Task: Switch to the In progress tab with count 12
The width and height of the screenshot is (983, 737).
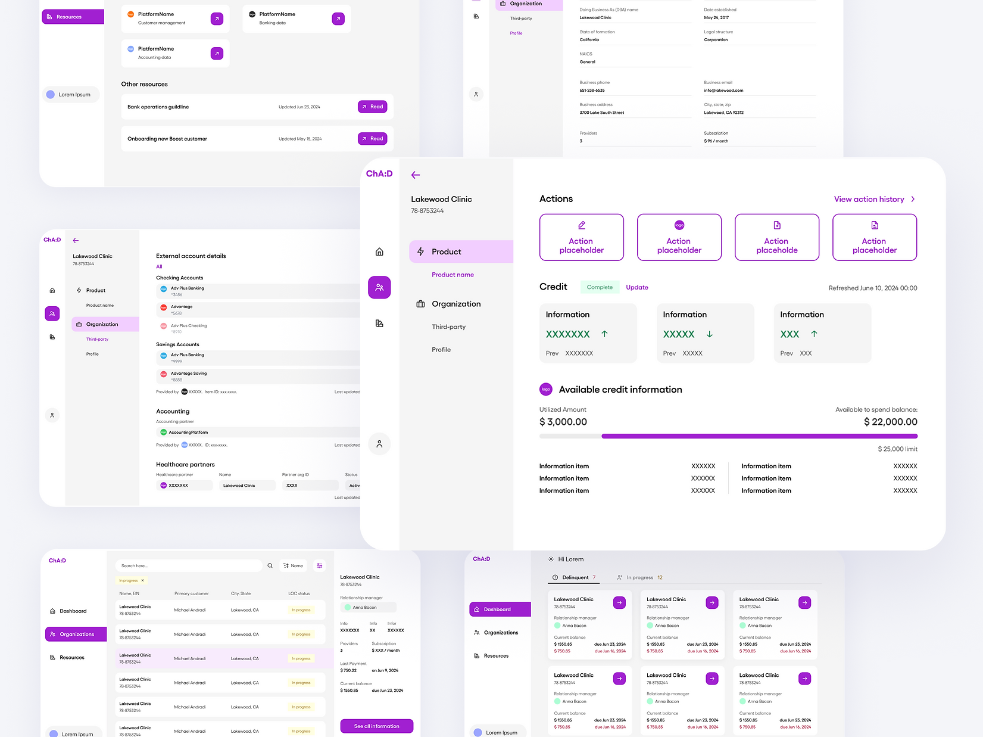Action: pyautogui.click(x=640, y=577)
